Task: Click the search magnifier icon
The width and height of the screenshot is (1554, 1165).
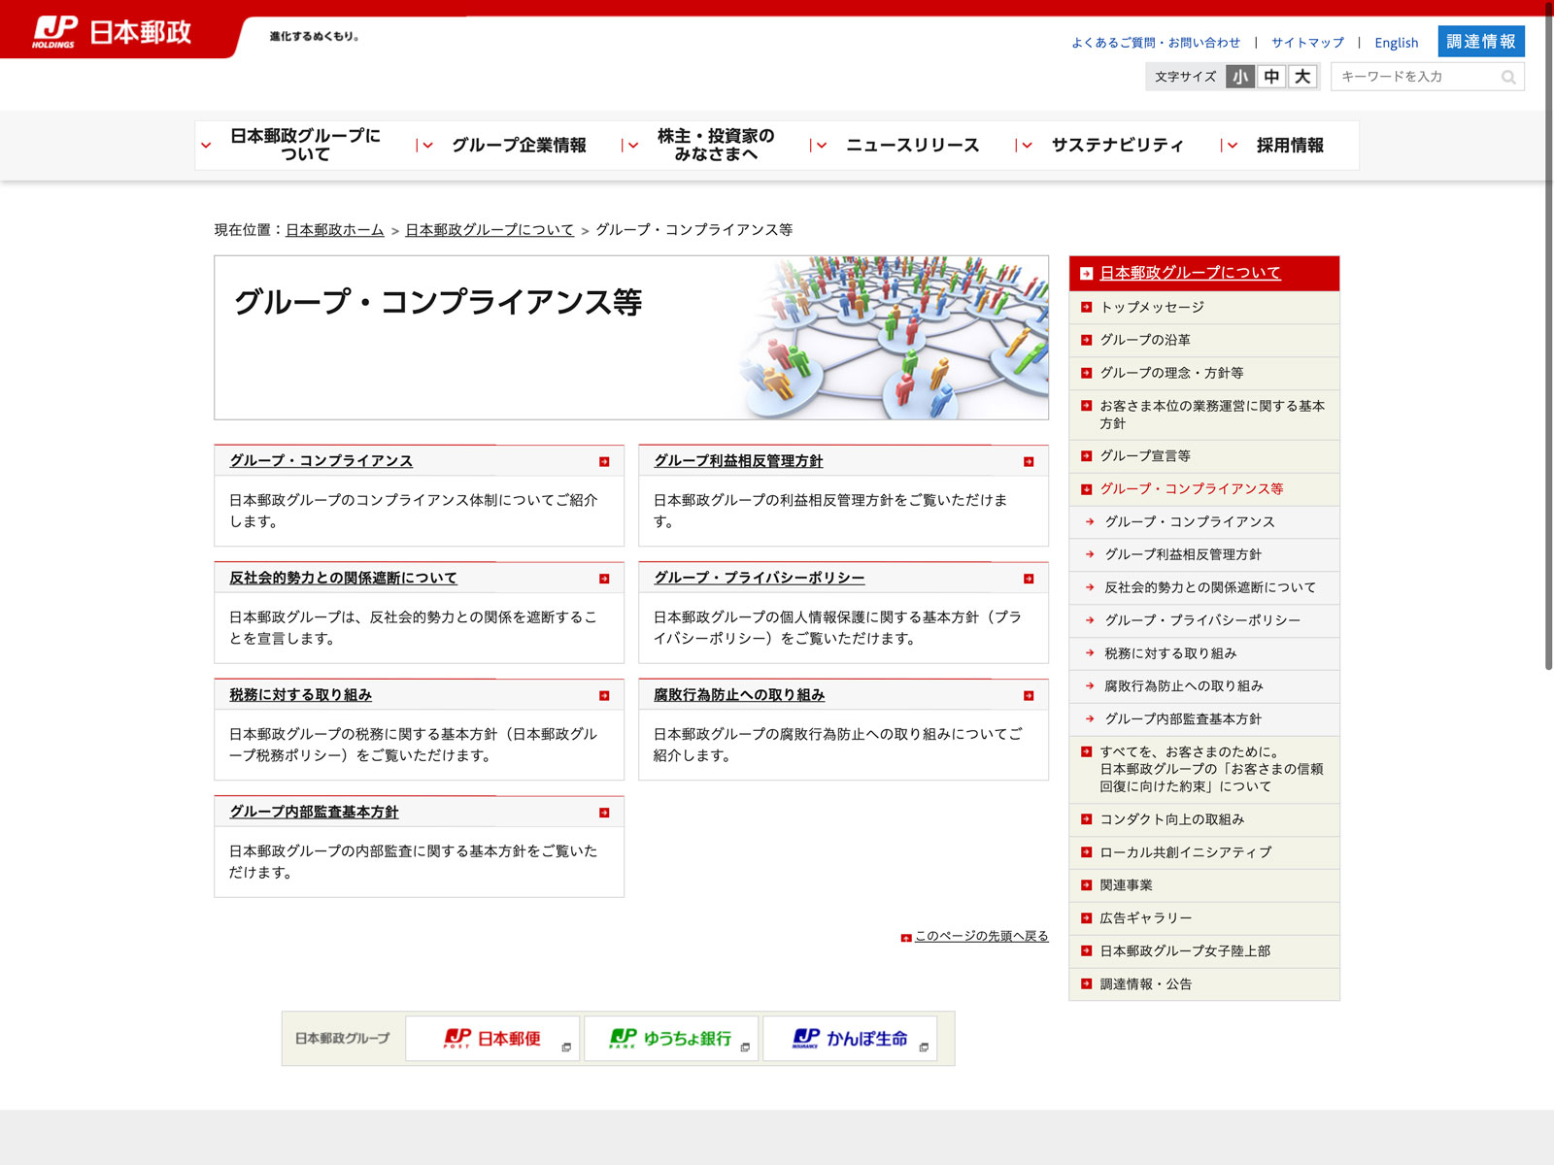Action: 1507,77
